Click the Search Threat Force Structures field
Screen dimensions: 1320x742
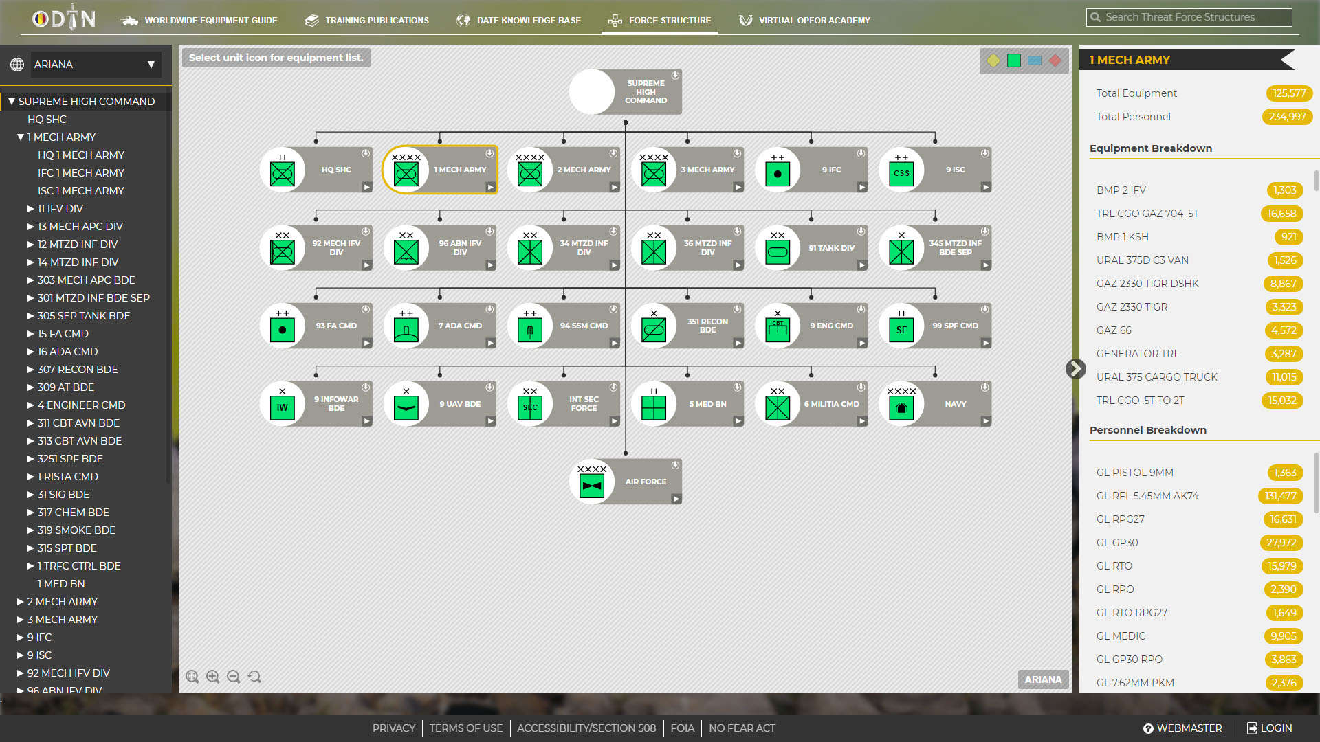tap(1189, 16)
